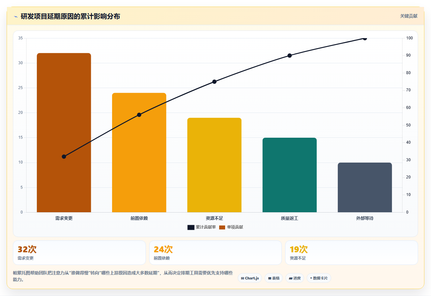
Task: Open the 24次 前置依赖 stat card
Action: coord(215,253)
